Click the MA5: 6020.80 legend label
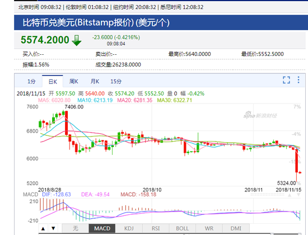Screen dimensions: 308x235 click(54, 100)
